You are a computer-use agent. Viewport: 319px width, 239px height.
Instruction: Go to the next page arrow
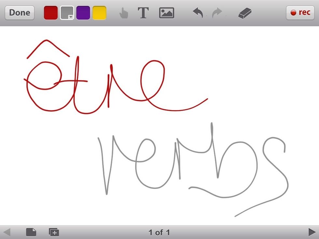312,232
